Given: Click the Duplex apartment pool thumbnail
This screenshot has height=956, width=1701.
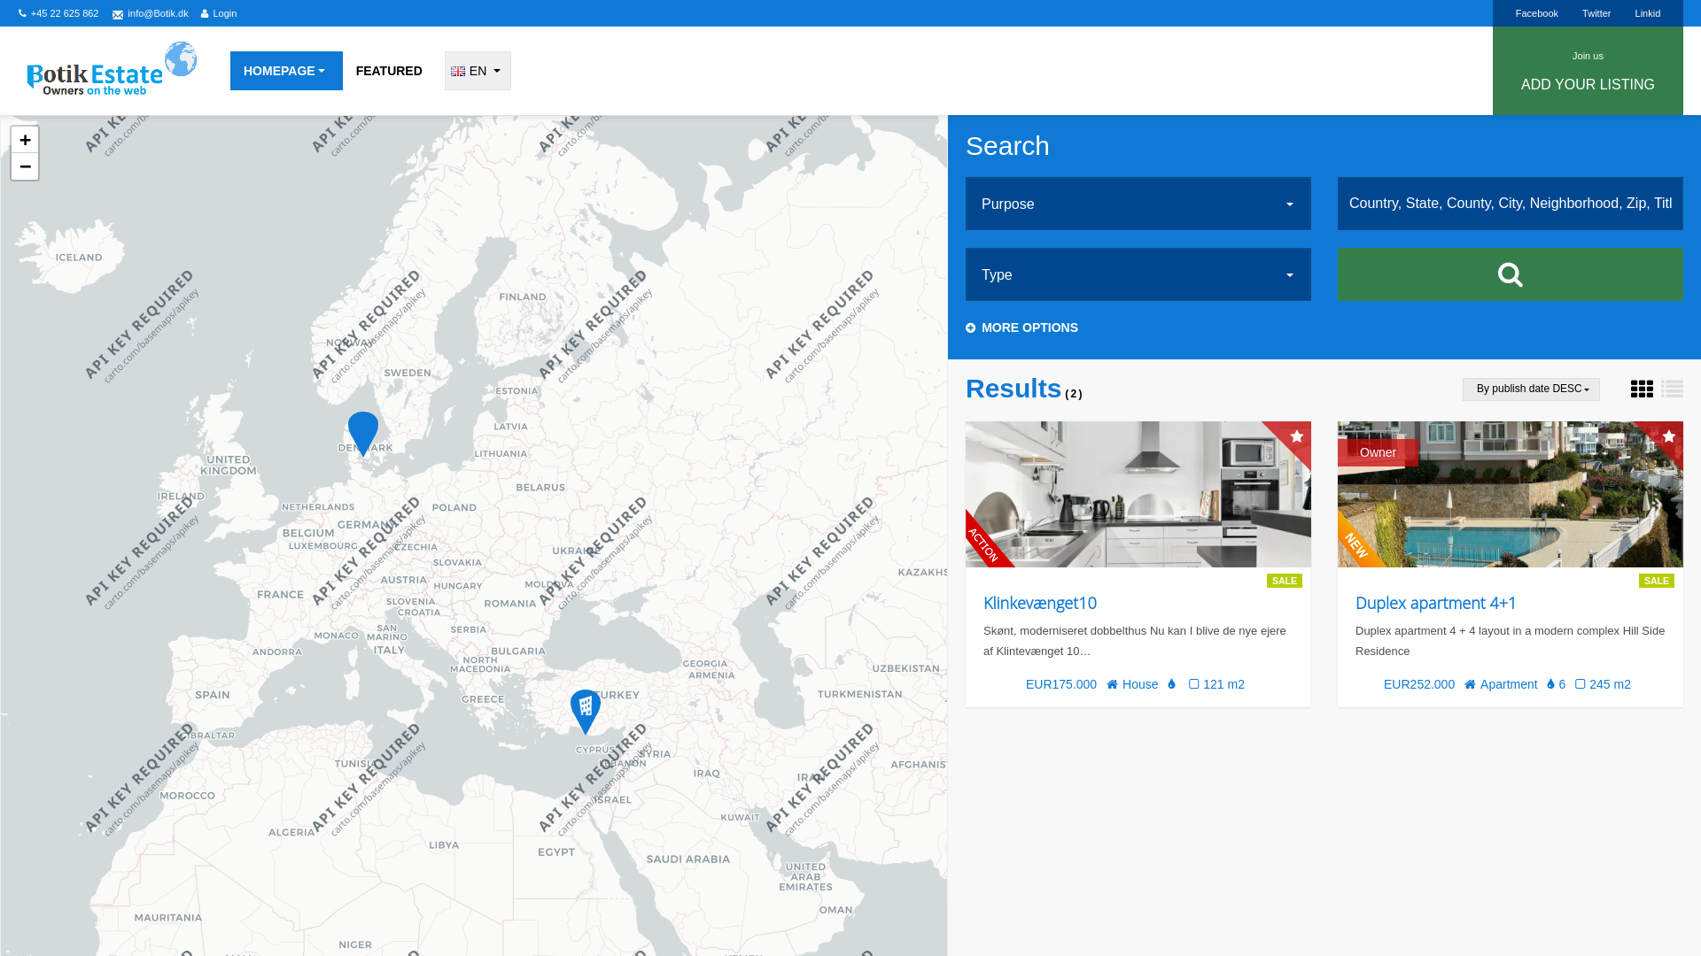Looking at the screenshot, I should pyautogui.click(x=1511, y=494).
